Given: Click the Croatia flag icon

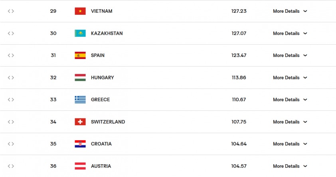Looking at the screenshot, I should click(80, 144).
